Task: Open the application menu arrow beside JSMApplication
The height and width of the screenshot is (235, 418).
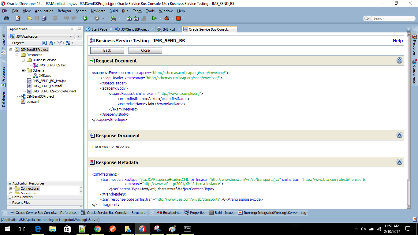Action: click(79, 37)
